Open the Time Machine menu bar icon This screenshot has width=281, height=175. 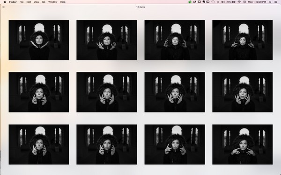coord(213,2)
